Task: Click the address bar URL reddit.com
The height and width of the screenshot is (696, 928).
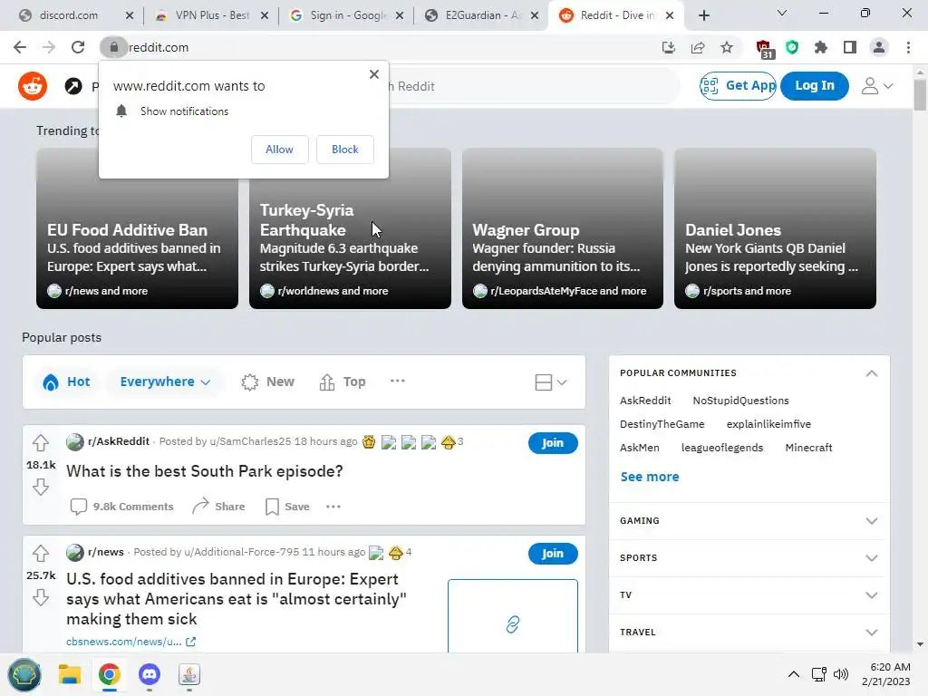Action: coord(159,47)
